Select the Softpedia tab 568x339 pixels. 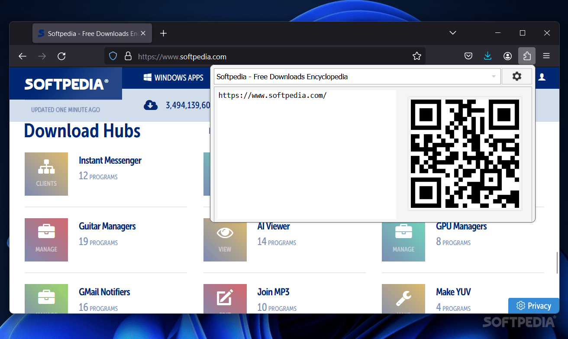92,33
